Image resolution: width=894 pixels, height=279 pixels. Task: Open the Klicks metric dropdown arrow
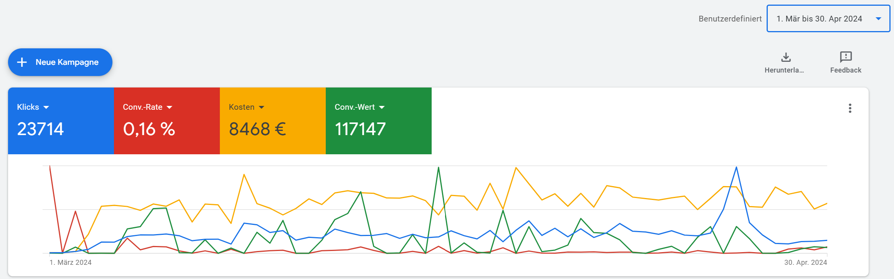pyautogui.click(x=46, y=107)
